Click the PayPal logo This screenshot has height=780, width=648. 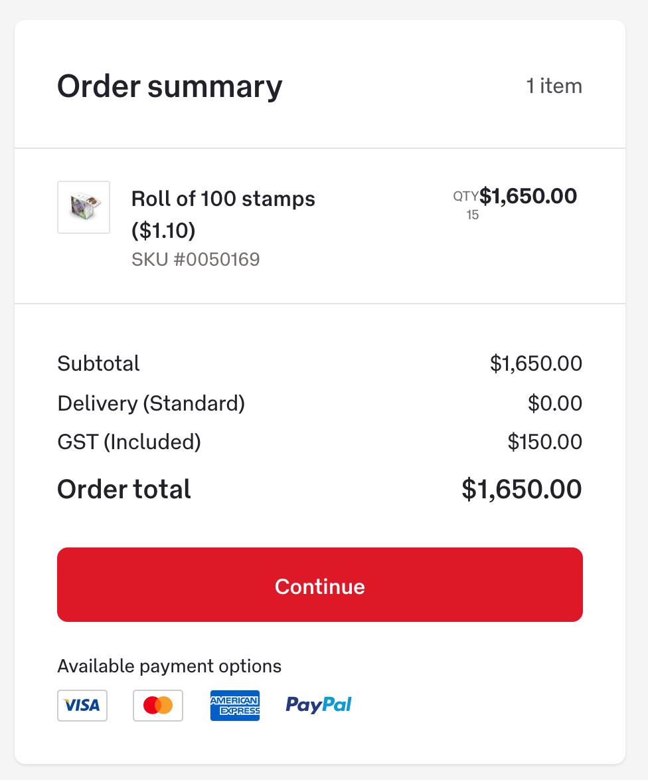click(x=319, y=705)
